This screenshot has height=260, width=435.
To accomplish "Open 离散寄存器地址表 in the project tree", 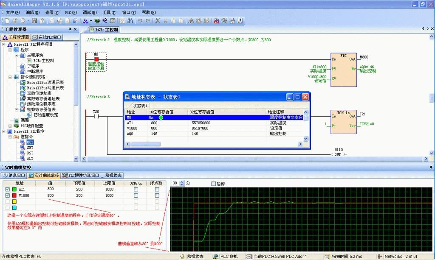I will [43, 98].
